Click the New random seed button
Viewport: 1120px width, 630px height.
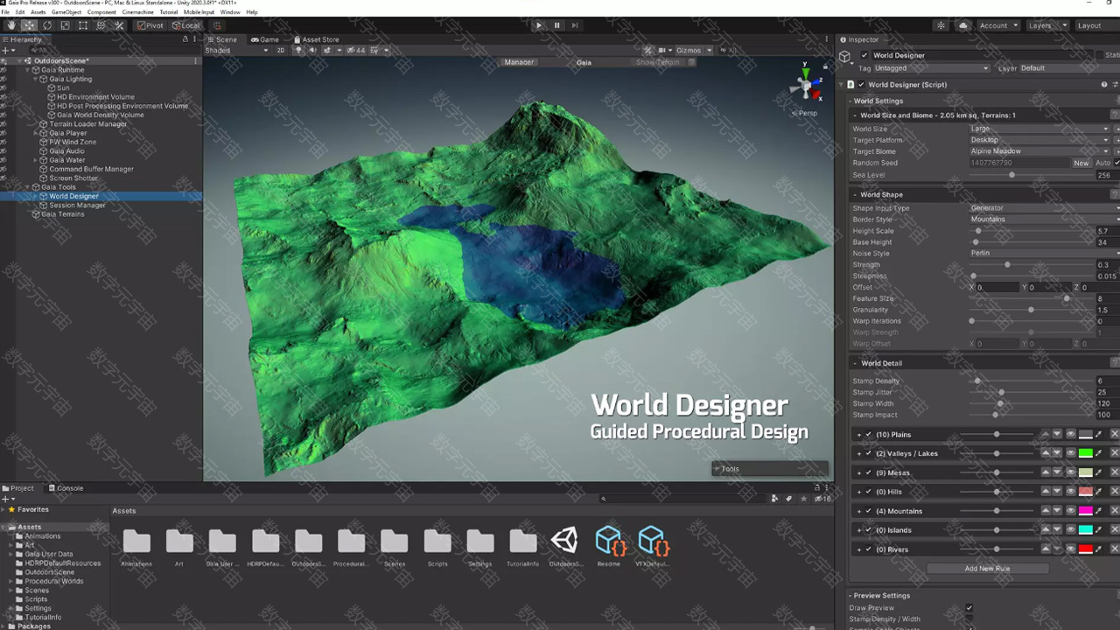[x=1081, y=163]
